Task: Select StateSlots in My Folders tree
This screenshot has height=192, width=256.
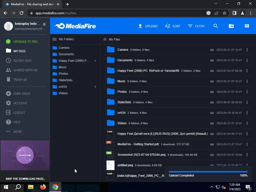Action: (x=62, y=80)
